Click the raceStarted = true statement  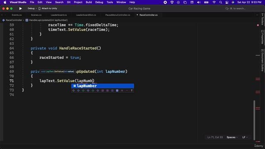(60, 58)
